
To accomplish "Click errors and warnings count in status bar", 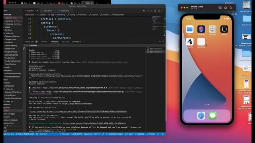I will coord(41,134).
